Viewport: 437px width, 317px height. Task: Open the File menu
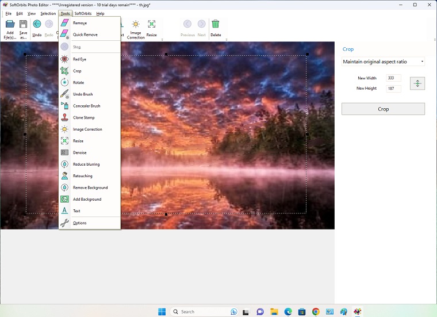click(x=9, y=13)
